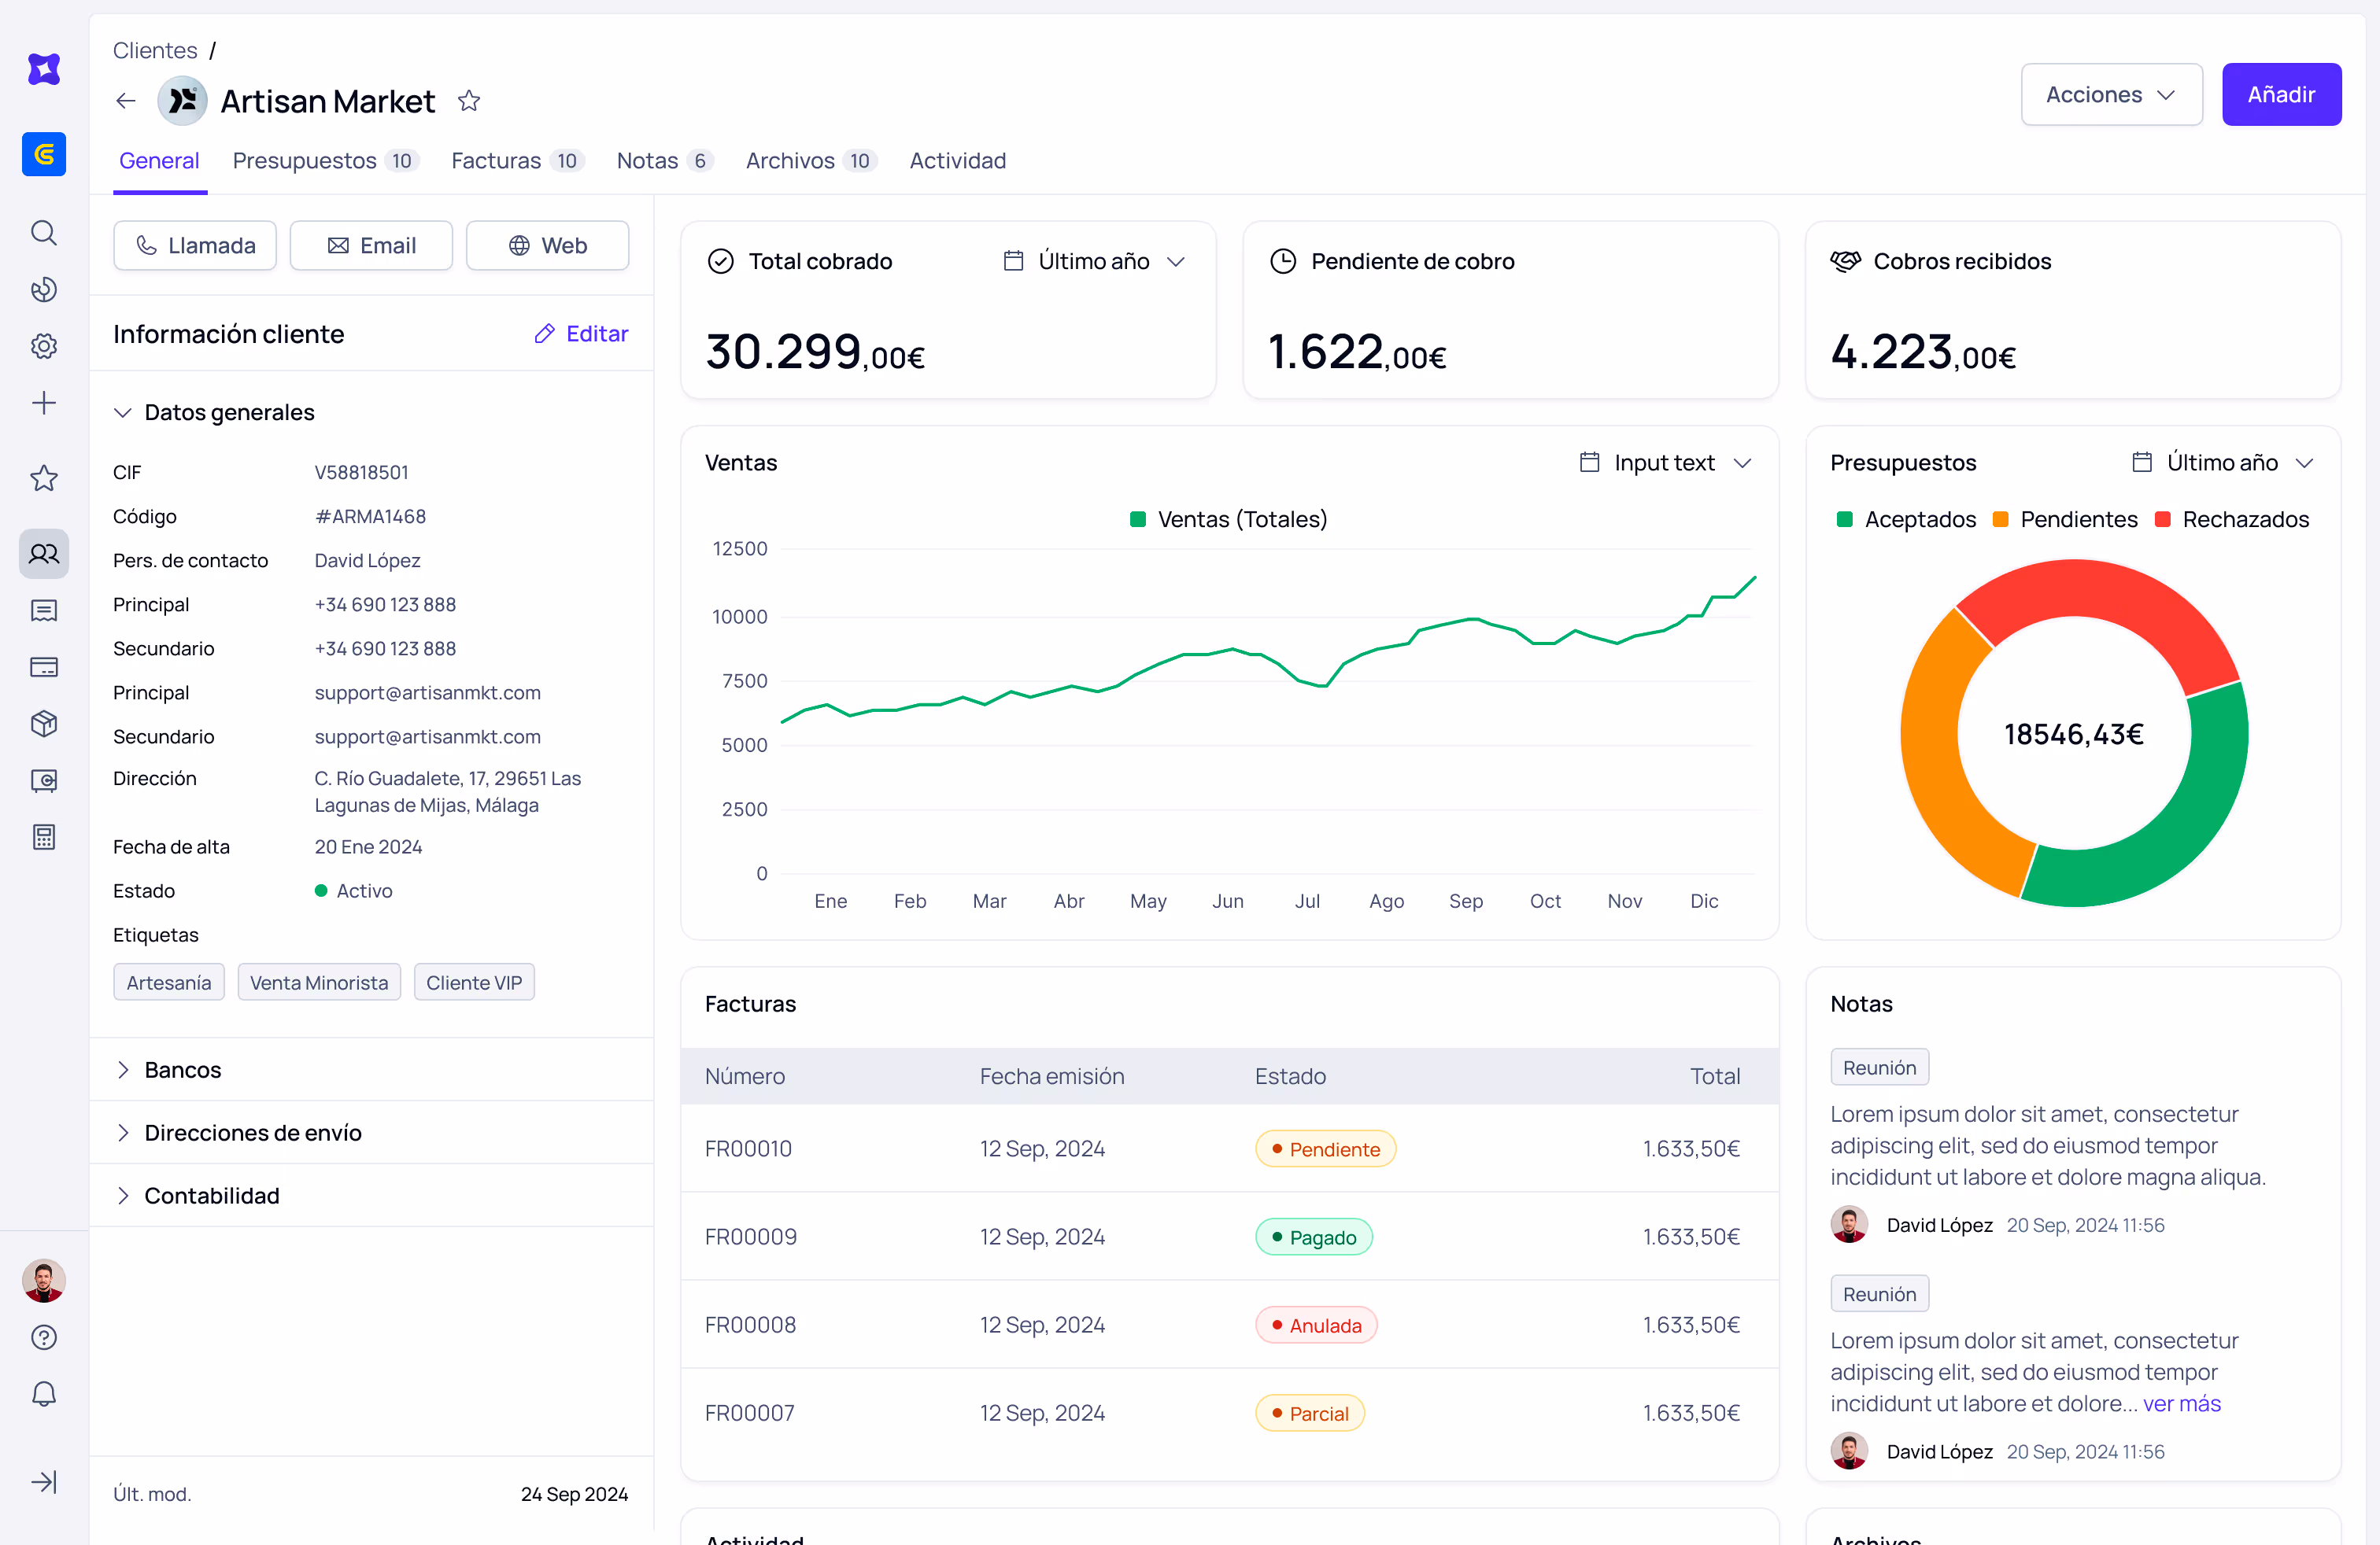
Task: Open the settings gear in sidebar
Action: (44, 347)
